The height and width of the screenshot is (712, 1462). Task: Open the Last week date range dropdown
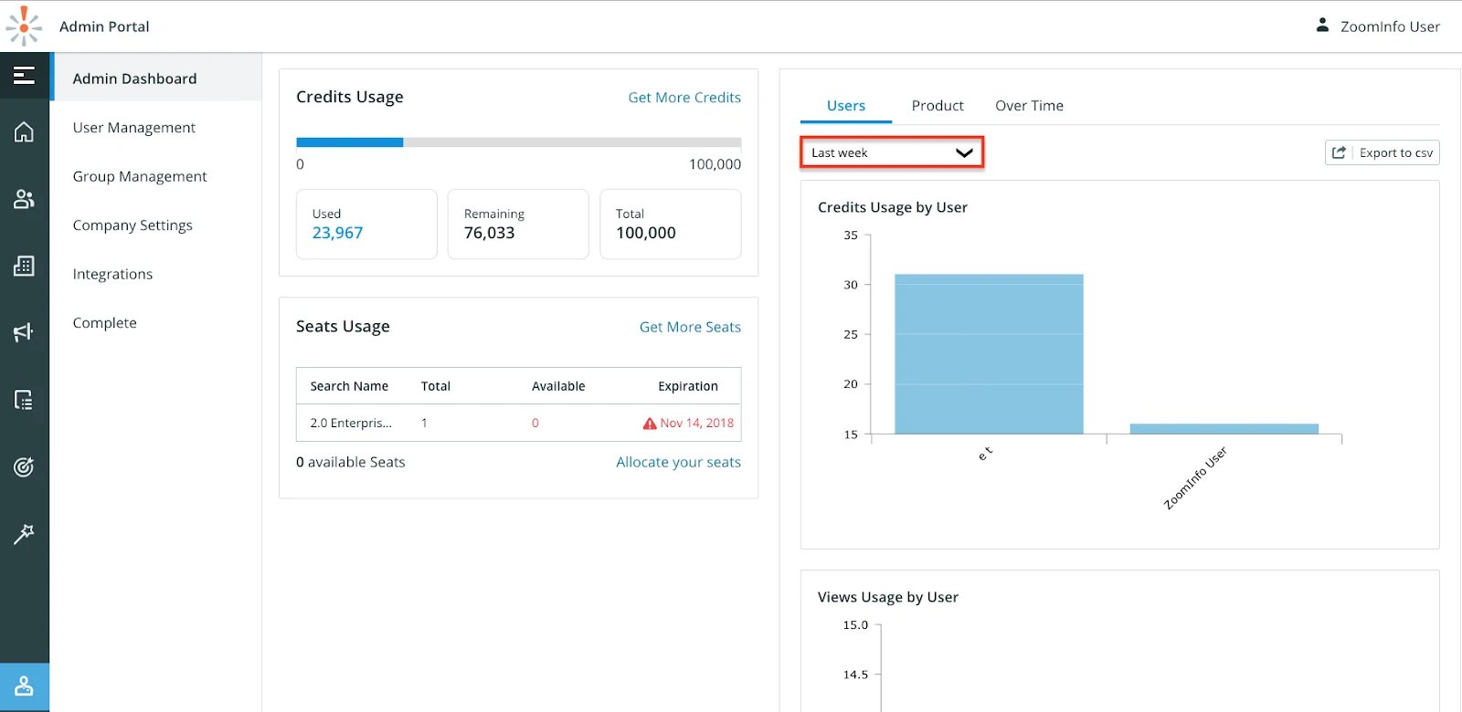[x=892, y=152]
